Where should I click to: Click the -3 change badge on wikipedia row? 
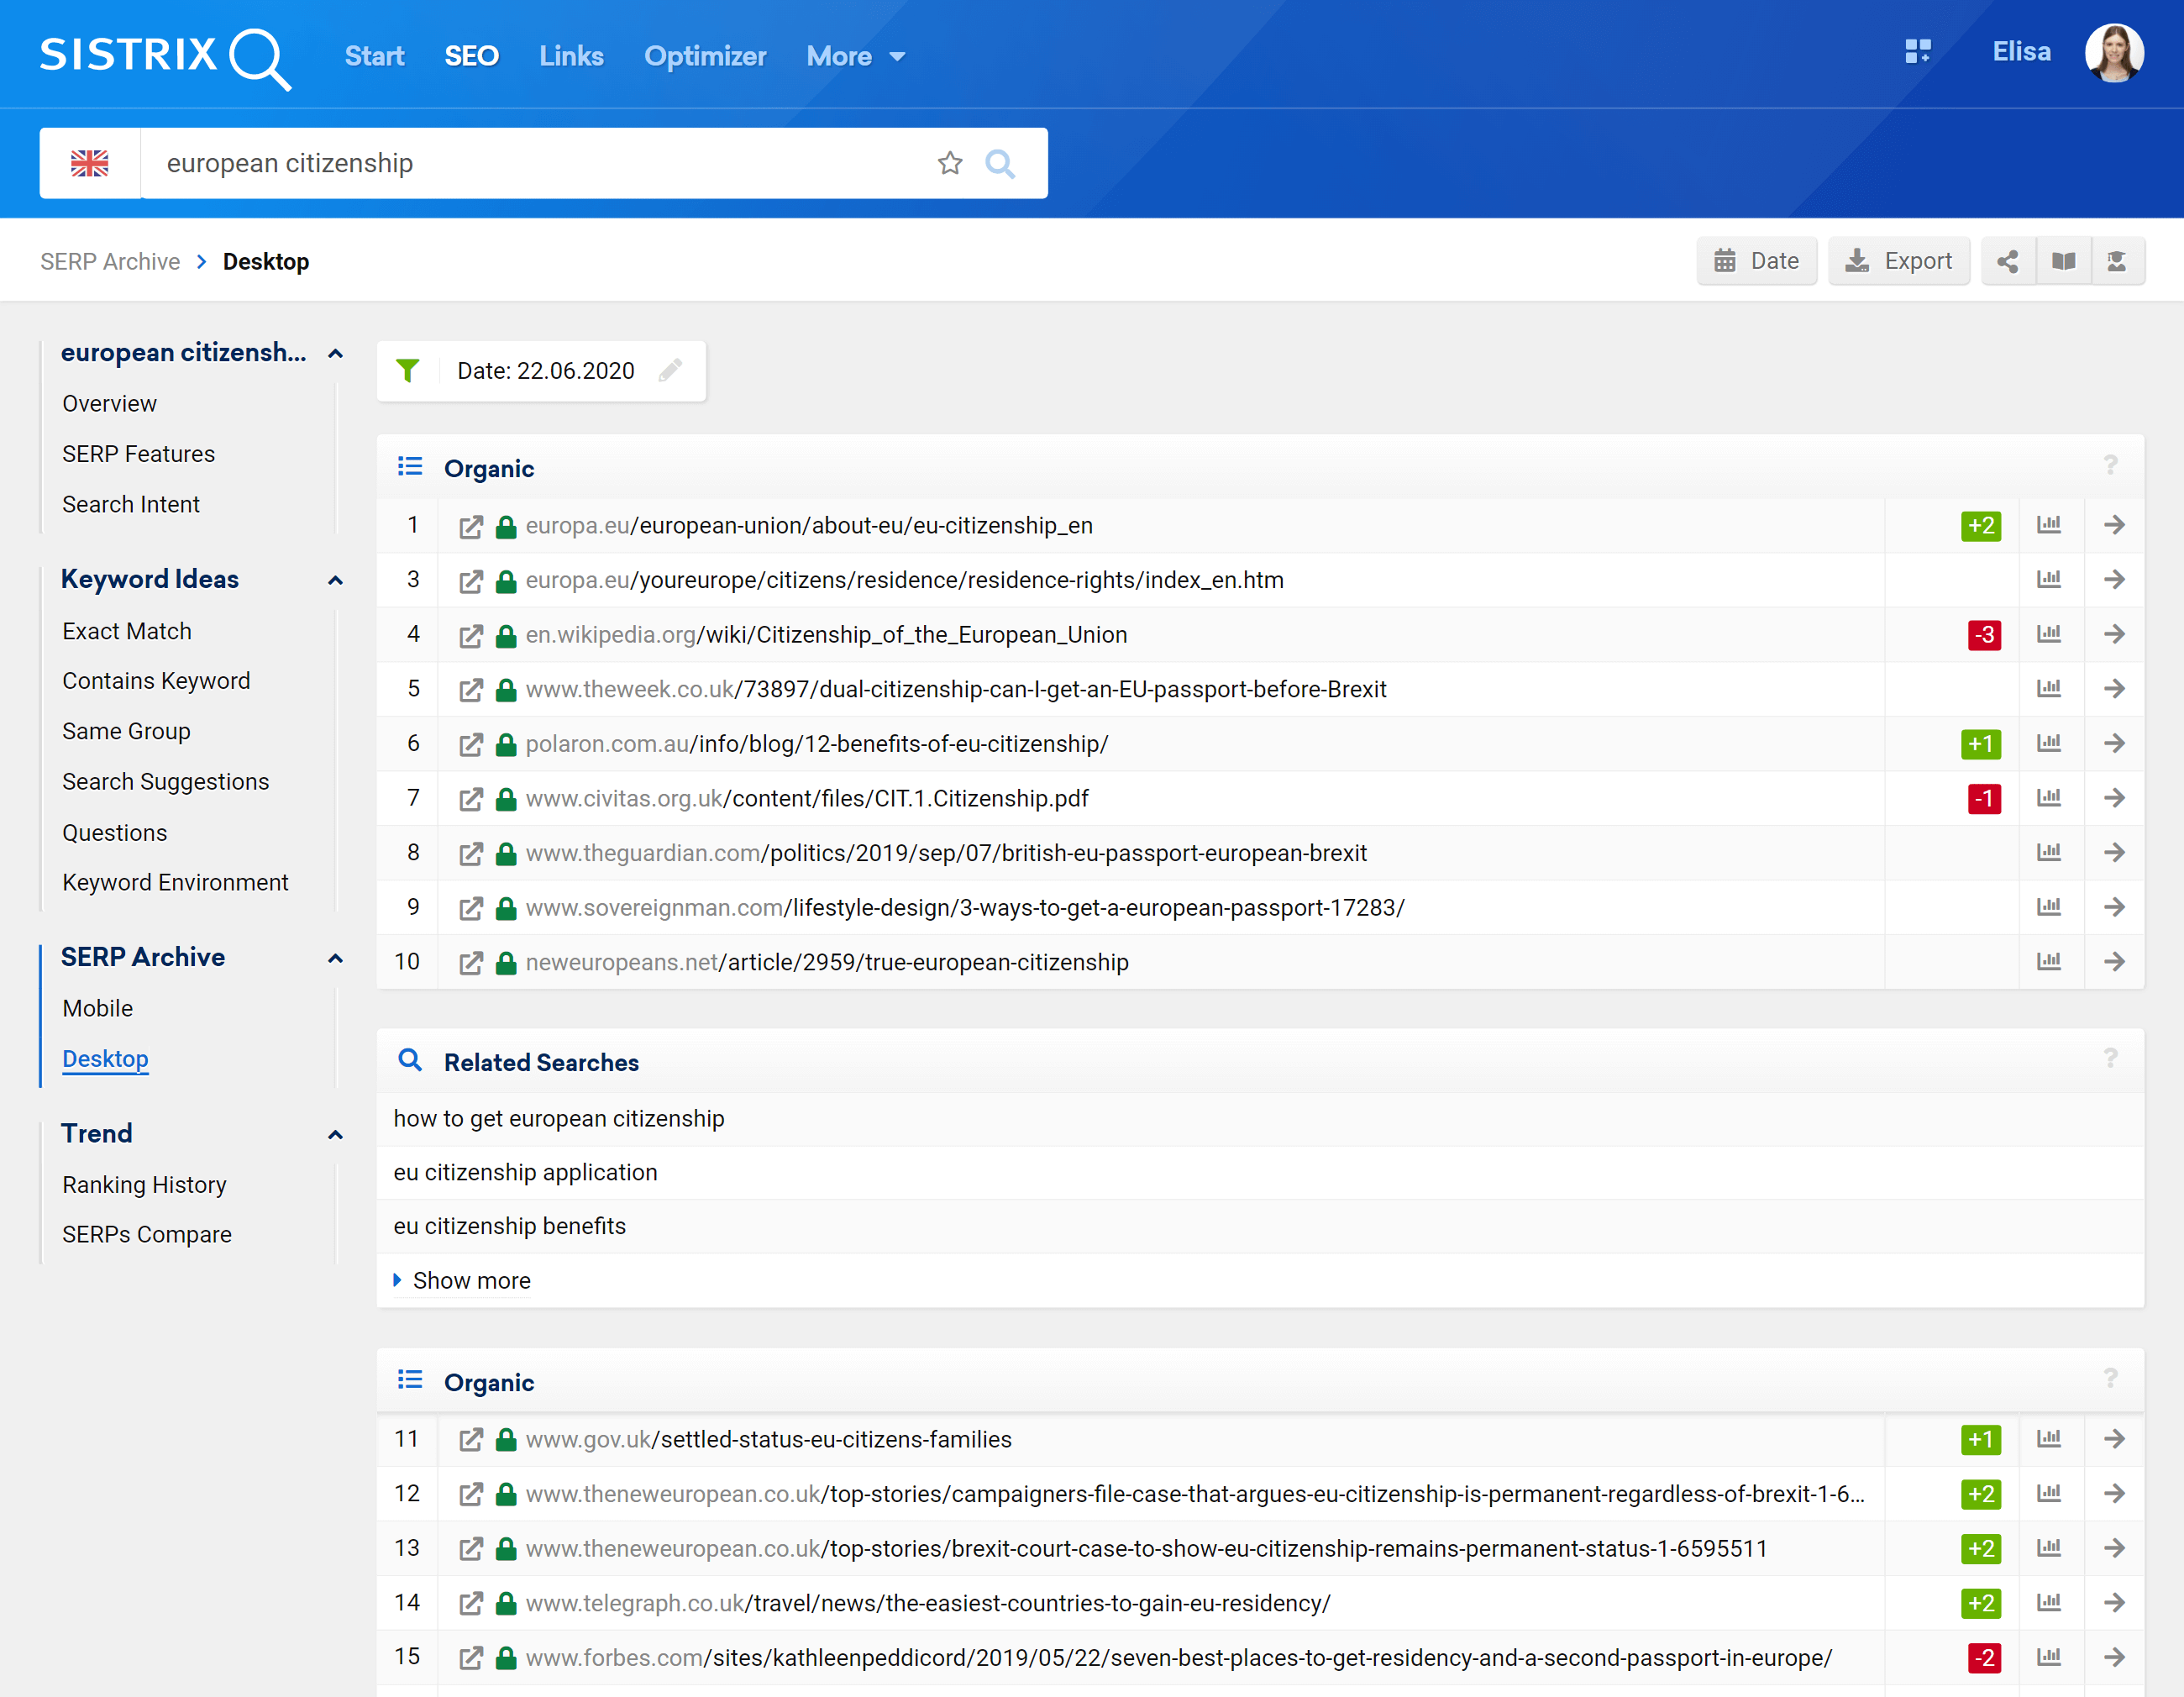click(x=1984, y=635)
